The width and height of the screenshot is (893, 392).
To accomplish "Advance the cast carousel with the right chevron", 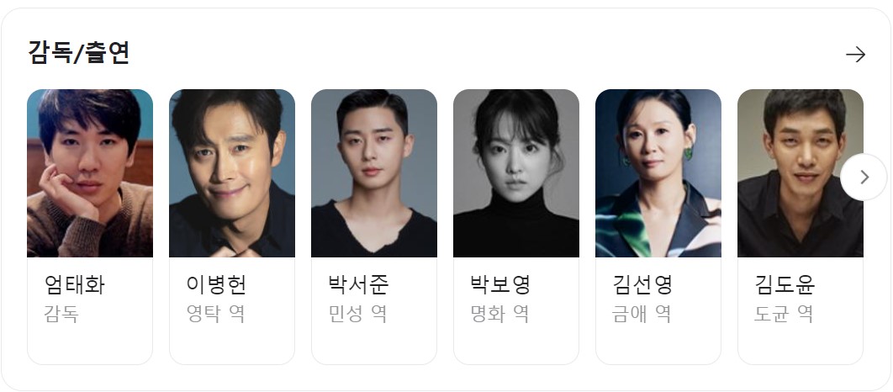I will pos(864,177).
